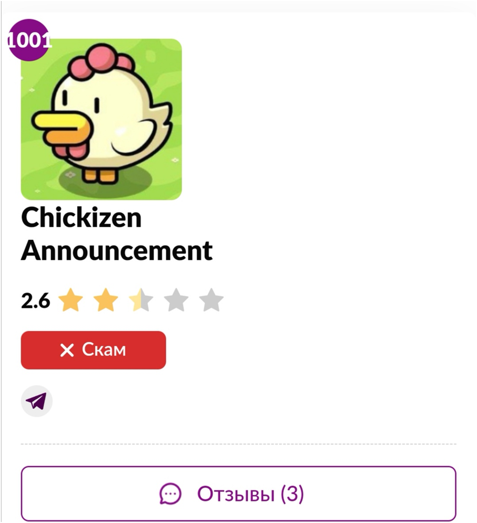Image resolution: width=477 pixels, height=523 pixels.
Task: Click the red Скам status button
Action: (x=93, y=350)
